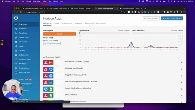The image size is (195, 110).
Task: Click HTTP globe icon of Webhook with Glide API
Action: click(x=51, y=69)
